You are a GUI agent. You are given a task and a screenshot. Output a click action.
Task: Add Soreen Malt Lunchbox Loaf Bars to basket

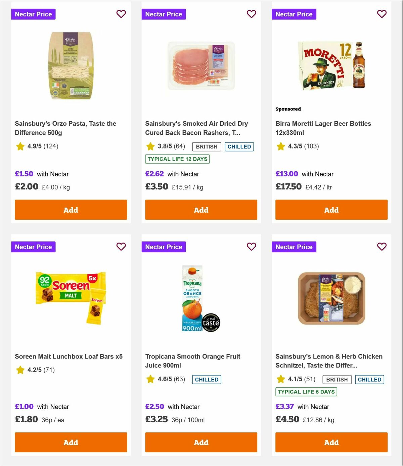71,442
